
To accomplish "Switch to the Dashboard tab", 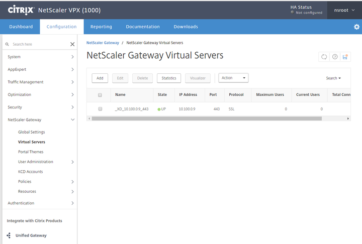I will (21, 27).
